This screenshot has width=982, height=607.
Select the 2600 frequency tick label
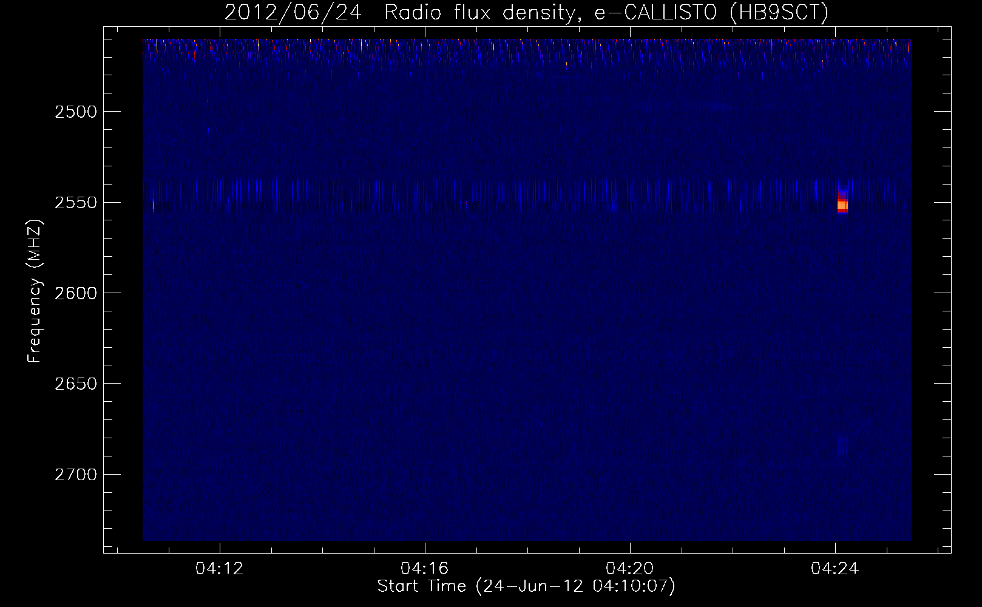[x=76, y=293]
